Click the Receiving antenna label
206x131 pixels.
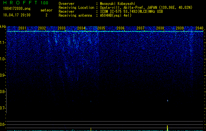[x=75, y=15]
